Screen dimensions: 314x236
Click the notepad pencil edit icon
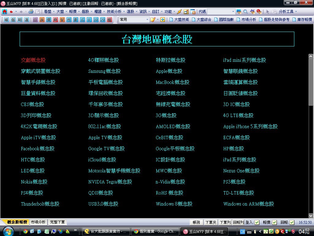coord(153,20)
